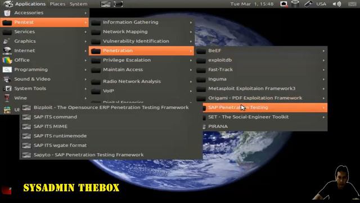Open the Places menu
This screenshot has width=360, height=203.
pos(57,4)
